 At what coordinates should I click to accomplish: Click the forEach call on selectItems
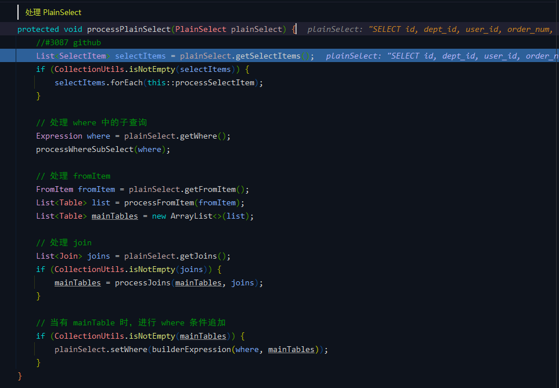(127, 83)
